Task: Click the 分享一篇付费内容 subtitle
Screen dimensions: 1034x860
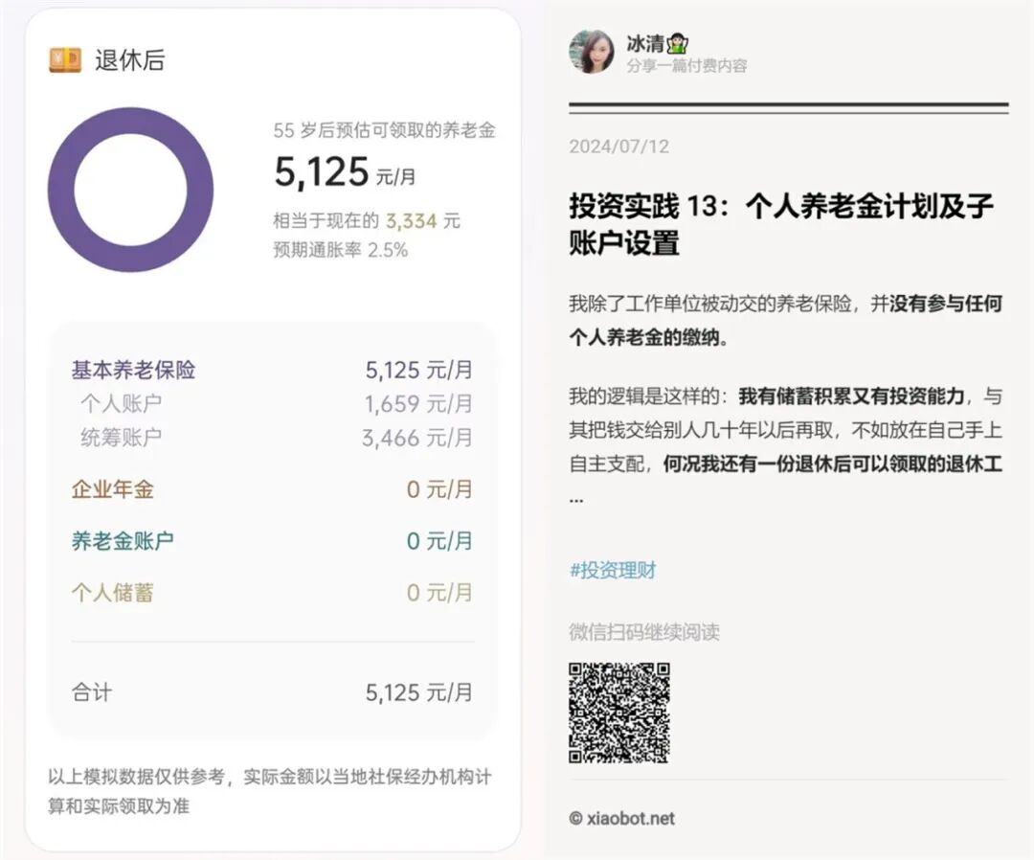Action: click(x=686, y=66)
